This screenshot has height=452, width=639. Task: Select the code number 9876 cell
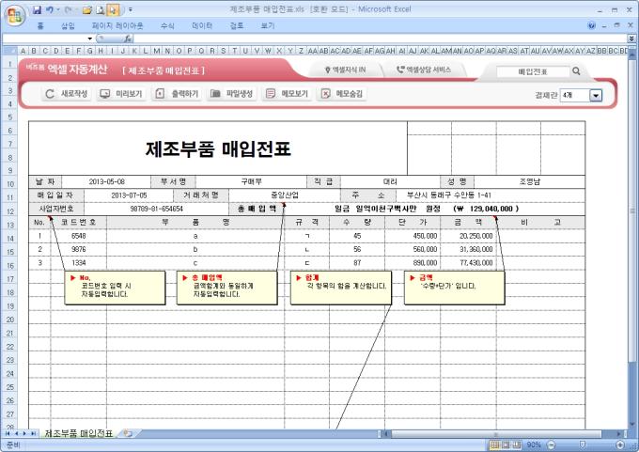tap(78, 249)
